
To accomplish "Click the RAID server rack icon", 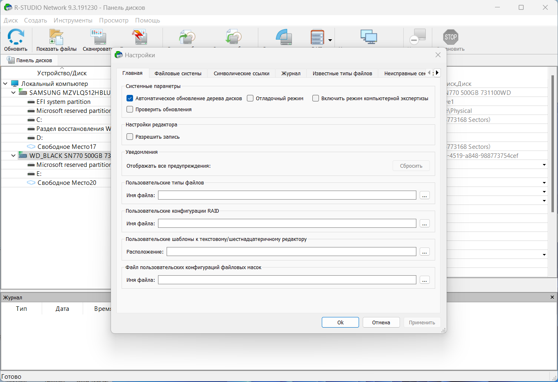I will coord(317,37).
